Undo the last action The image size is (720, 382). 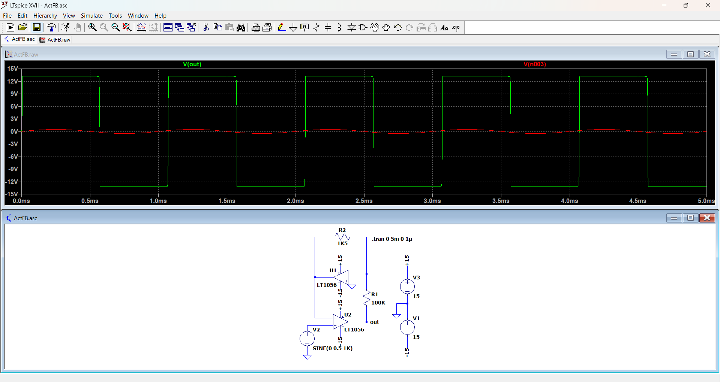(x=398, y=27)
